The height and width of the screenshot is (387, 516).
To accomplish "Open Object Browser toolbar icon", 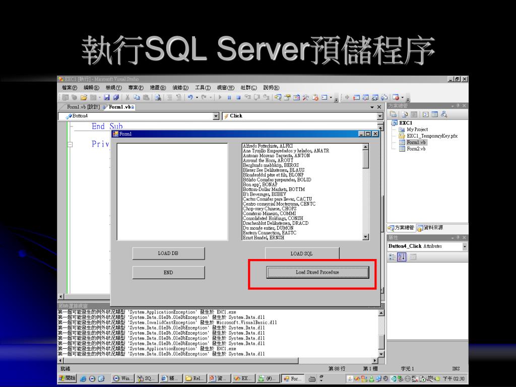I will click(x=296, y=97).
